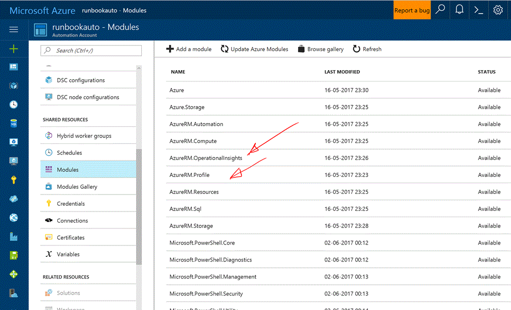The image size is (511, 310).
Task: Open the AzureRM.Profile module row
Action: click(189, 175)
